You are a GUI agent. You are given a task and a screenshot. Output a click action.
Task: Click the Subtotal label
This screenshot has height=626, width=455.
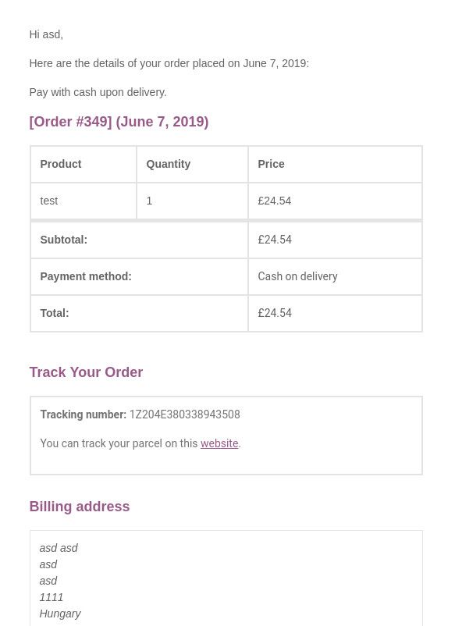(x=63, y=240)
